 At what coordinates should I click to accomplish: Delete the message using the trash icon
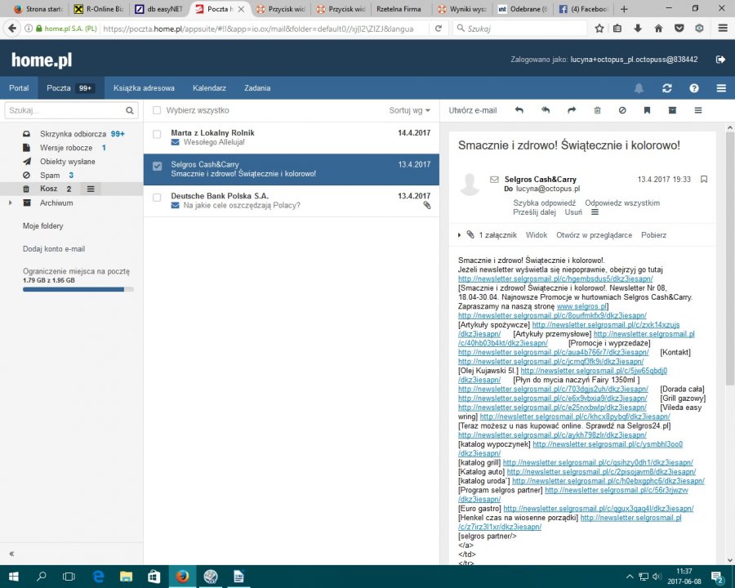[x=597, y=111]
